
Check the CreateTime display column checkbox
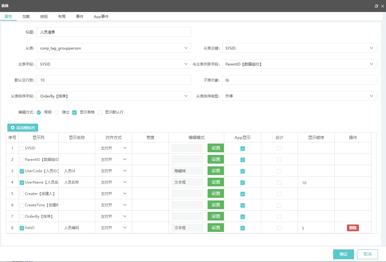(x=22, y=205)
